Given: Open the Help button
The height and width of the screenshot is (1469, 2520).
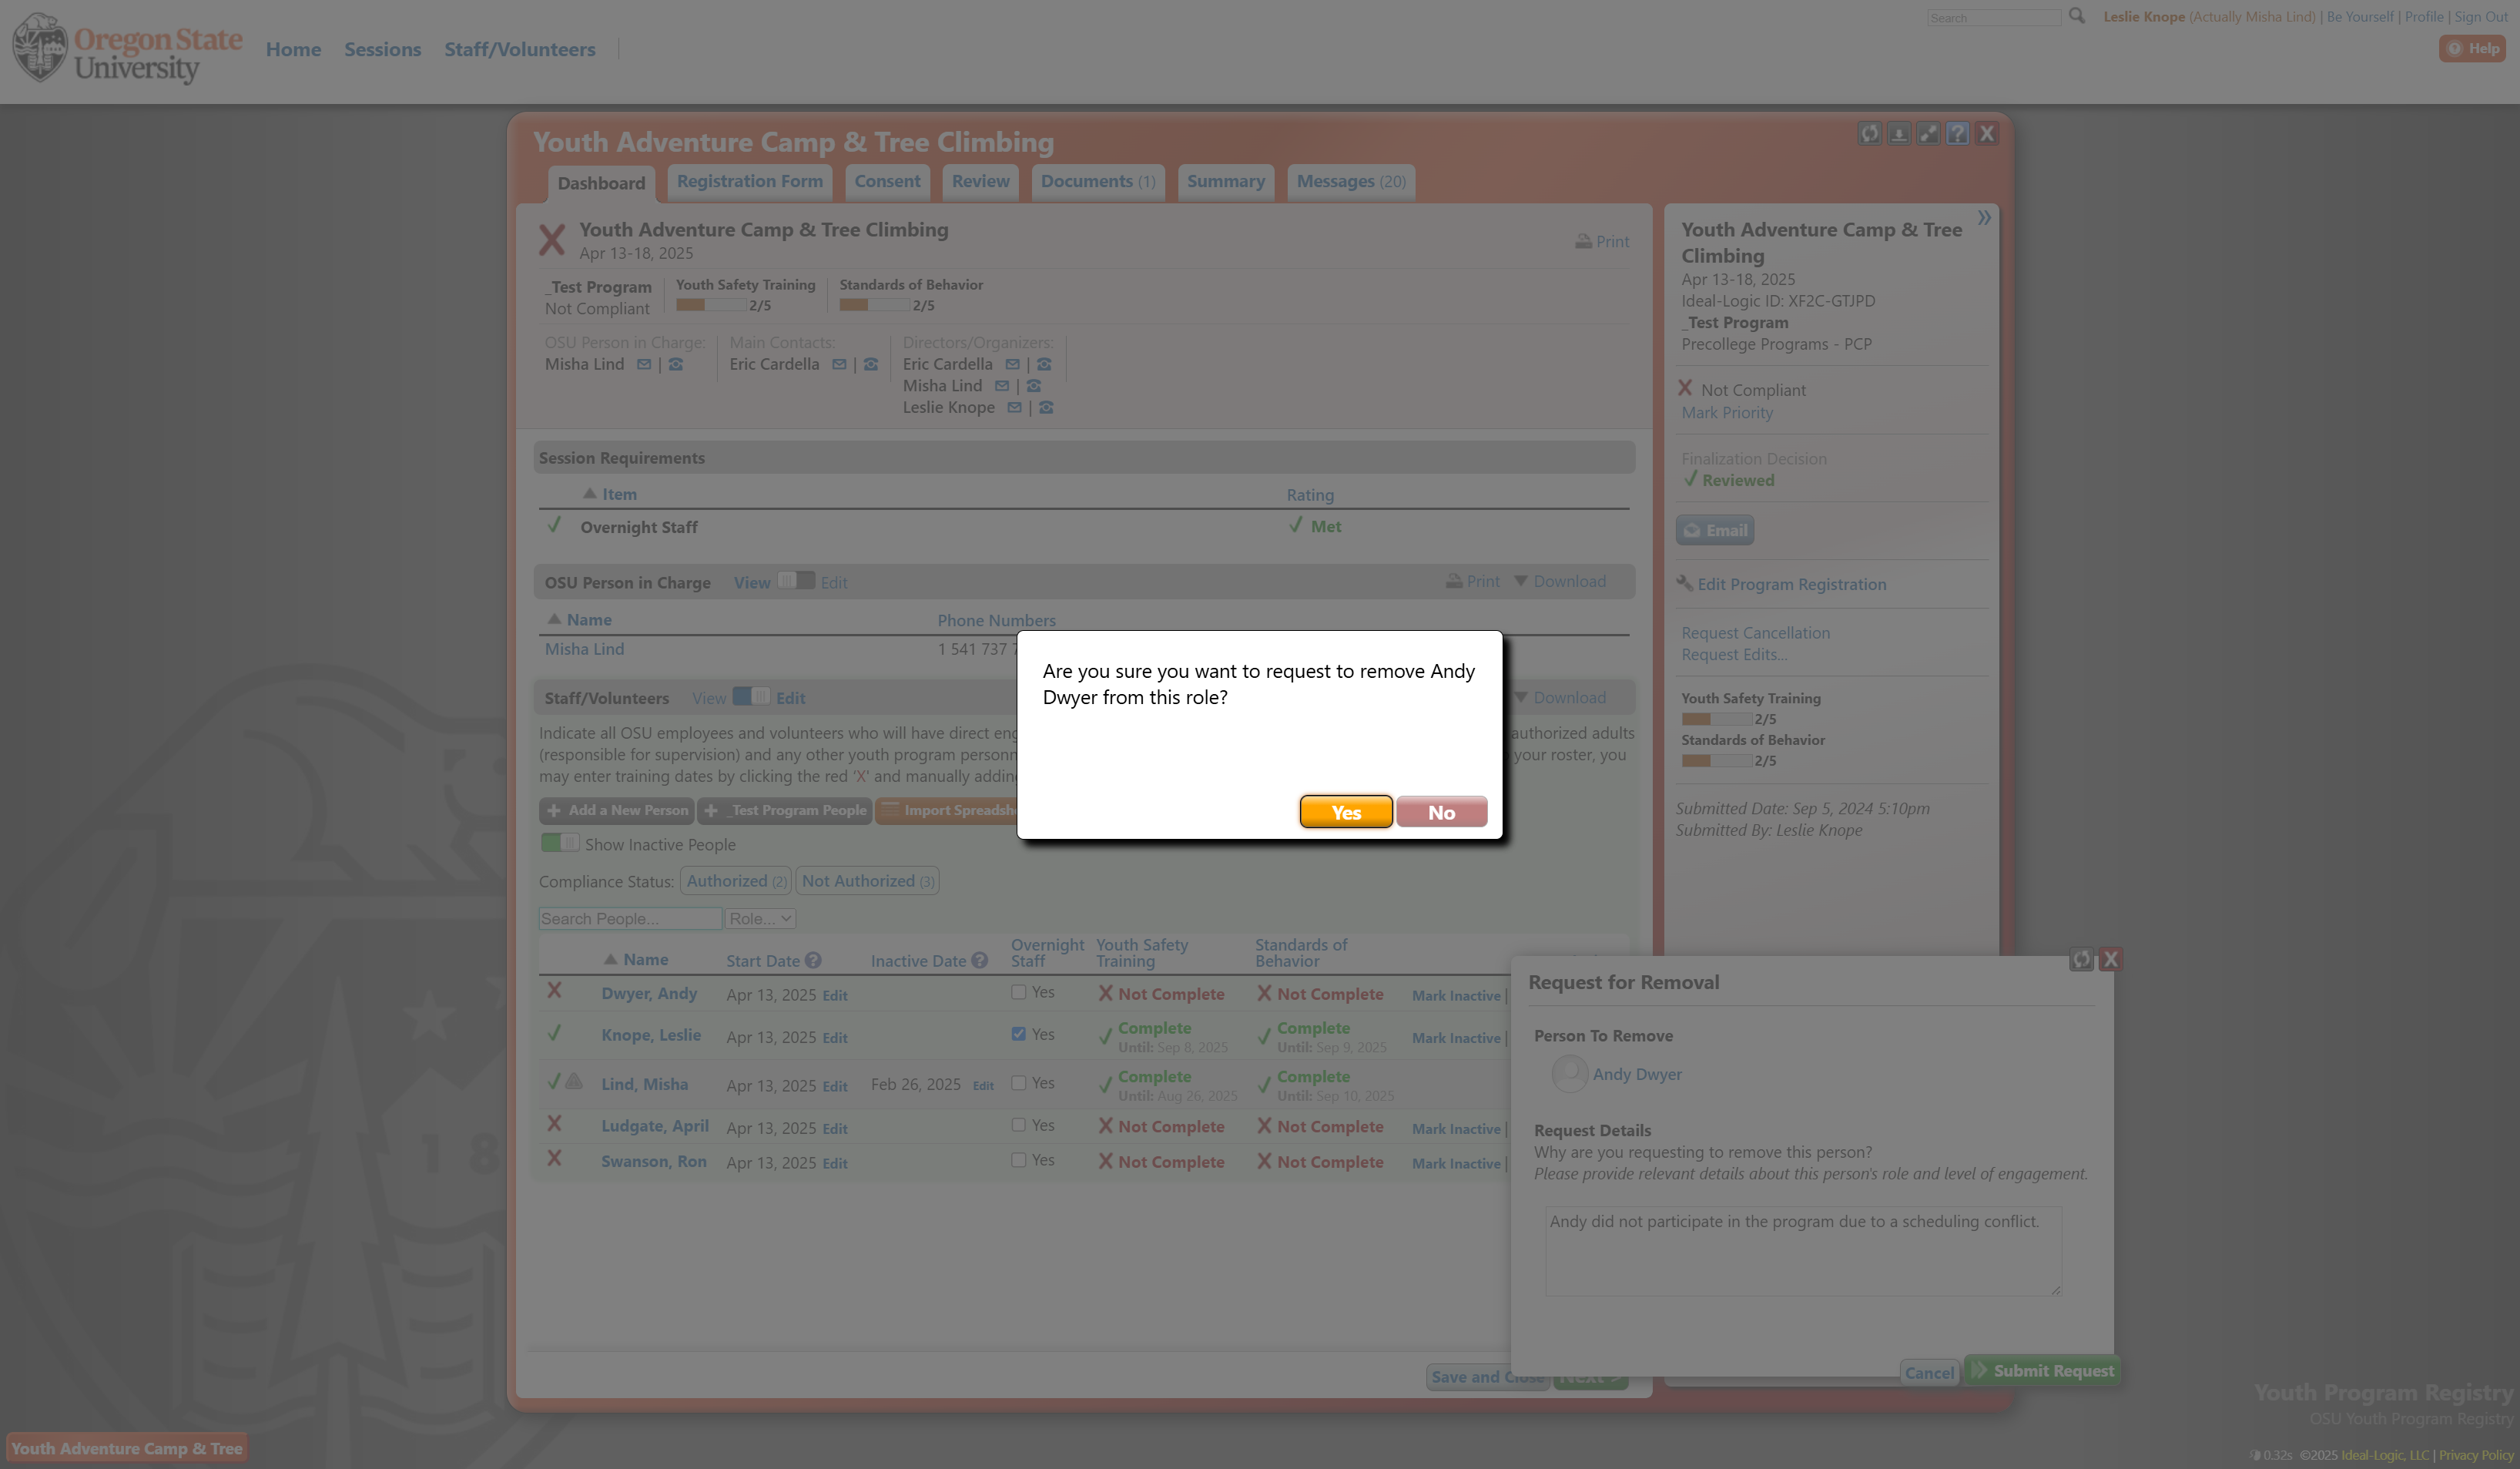Looking at the screenshot, I should pos(2472,48).
